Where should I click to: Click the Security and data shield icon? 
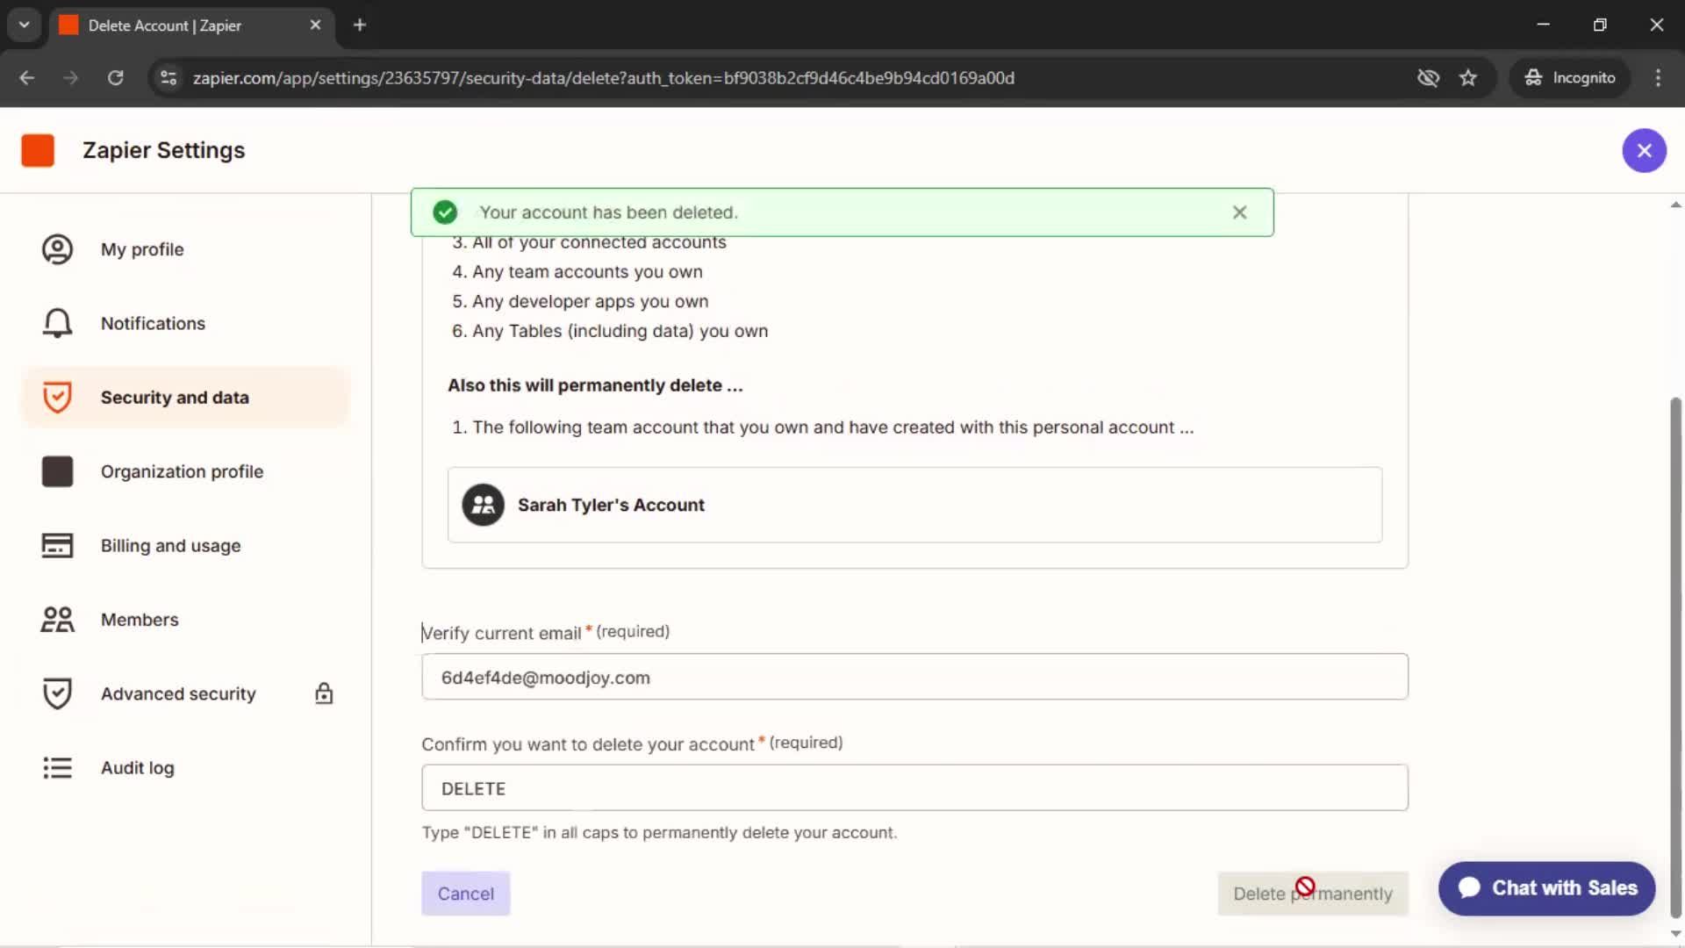coord(58,398)
